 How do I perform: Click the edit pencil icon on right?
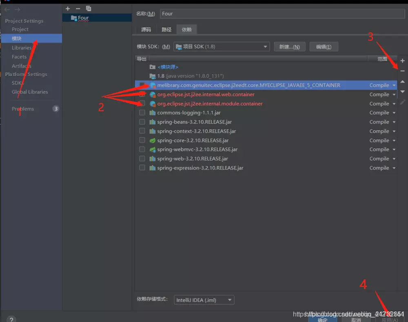402,102
